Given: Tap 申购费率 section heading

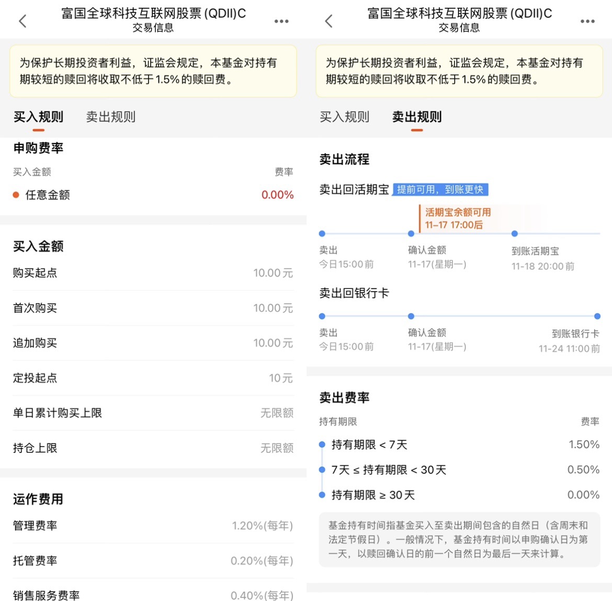Looking at the screenshot, I should point(38,148).
